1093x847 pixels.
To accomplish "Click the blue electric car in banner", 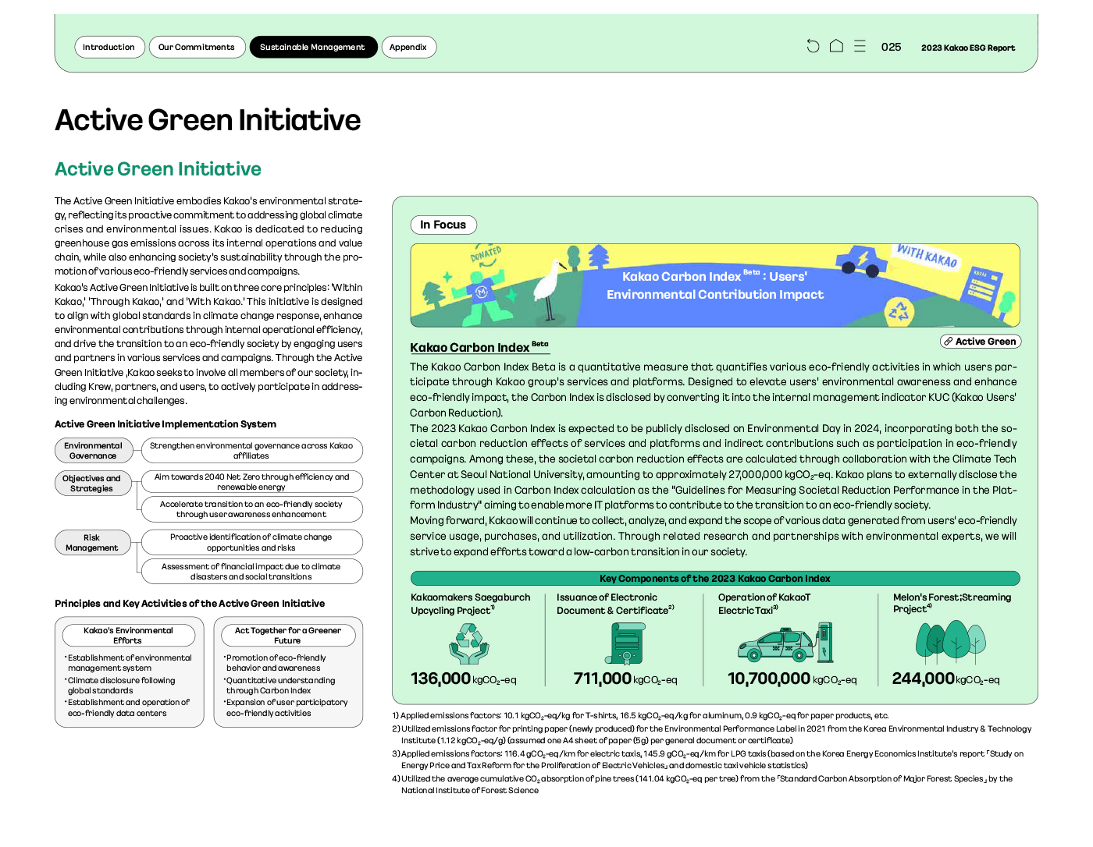I will click(863, 261).
